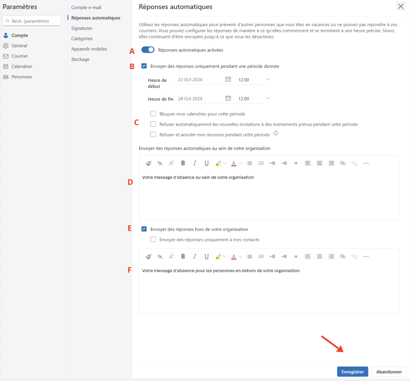Open Signatures settings page

82,28
